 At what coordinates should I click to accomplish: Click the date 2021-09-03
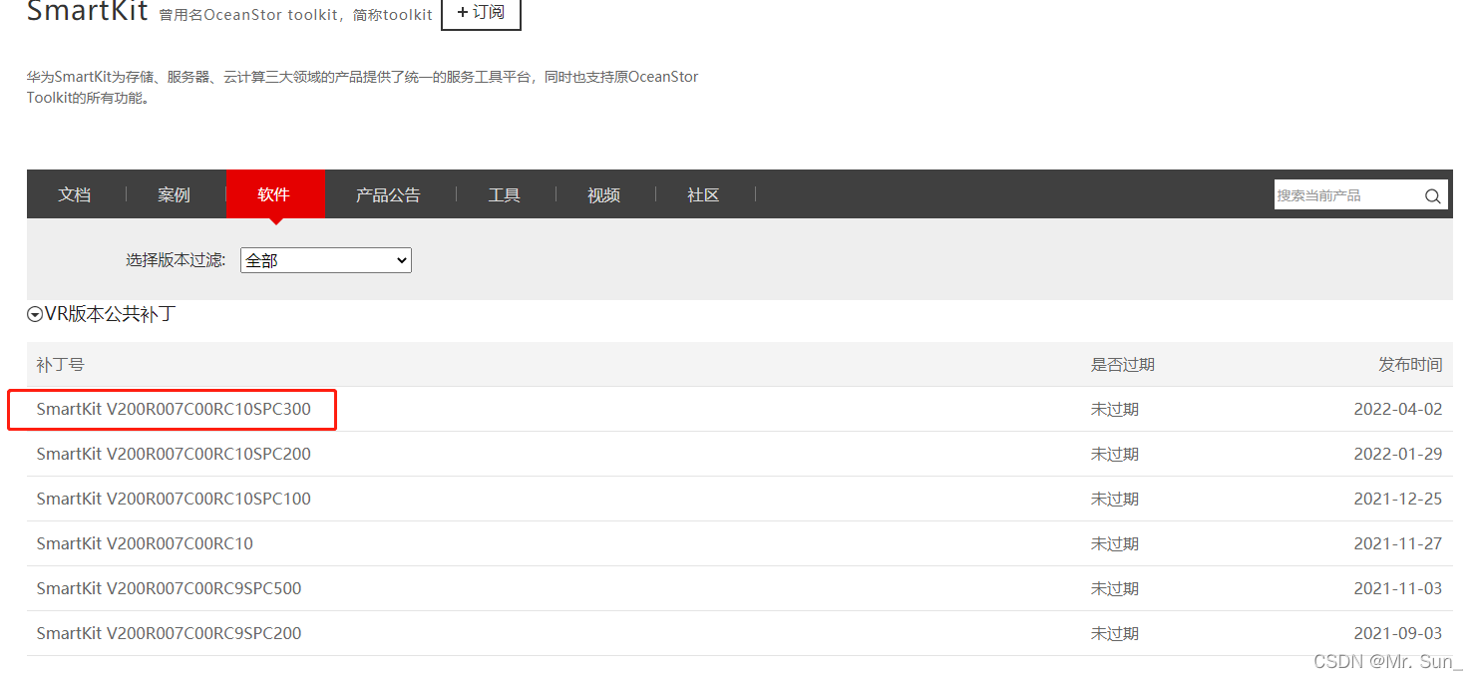(x=1398, y=633)
